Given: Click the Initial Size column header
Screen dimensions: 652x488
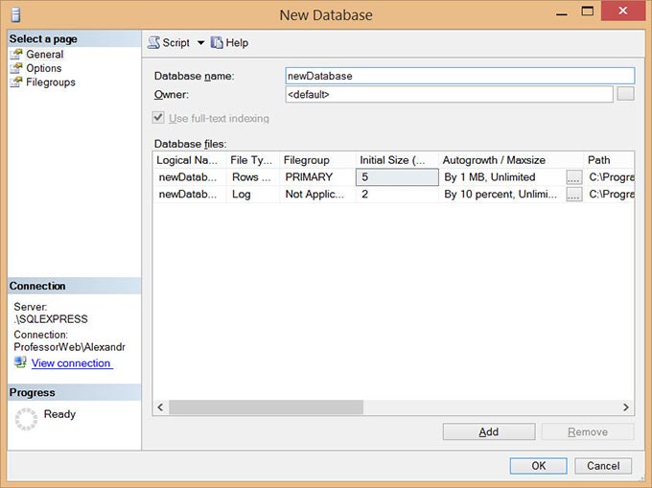Looking at the screenshot, I should click(397, 160).
